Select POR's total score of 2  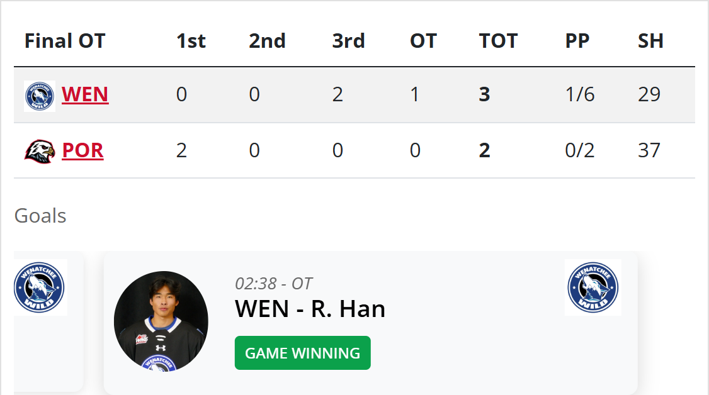pos(484,151)
